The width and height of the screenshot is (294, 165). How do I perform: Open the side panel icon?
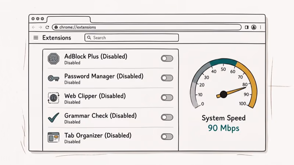pyautogui.click(x=247, y=27)
